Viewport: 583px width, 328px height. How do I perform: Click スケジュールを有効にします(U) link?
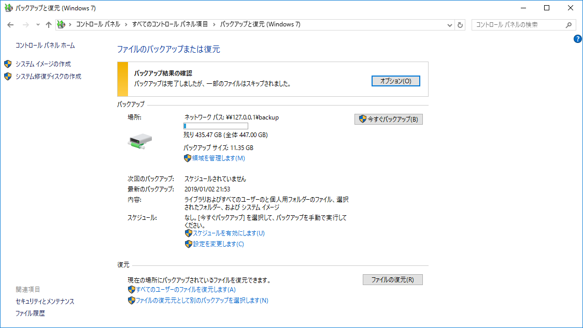229,233
